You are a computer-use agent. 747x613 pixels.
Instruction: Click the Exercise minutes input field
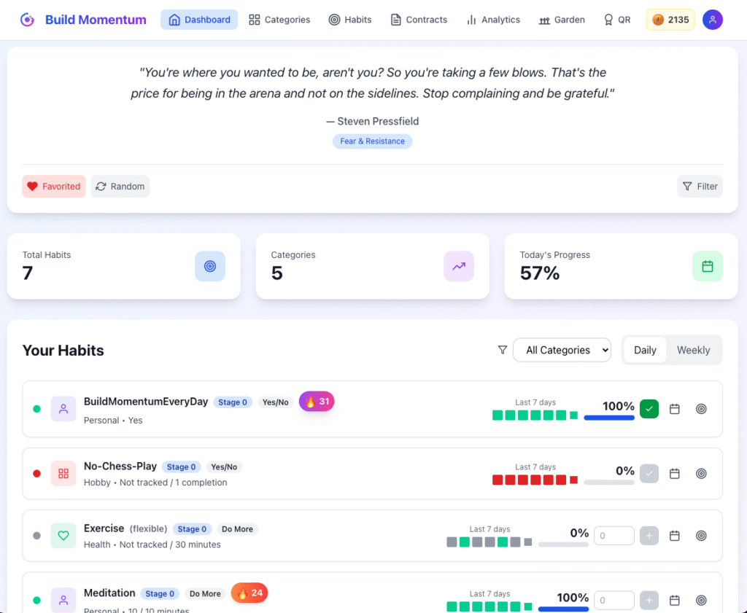(614, 536)
